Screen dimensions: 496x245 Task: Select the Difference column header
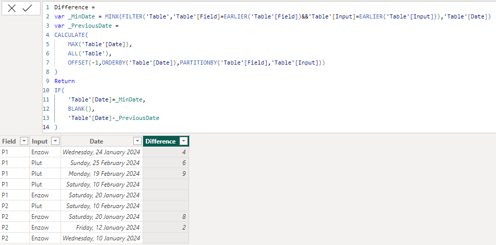click(166, 141)
